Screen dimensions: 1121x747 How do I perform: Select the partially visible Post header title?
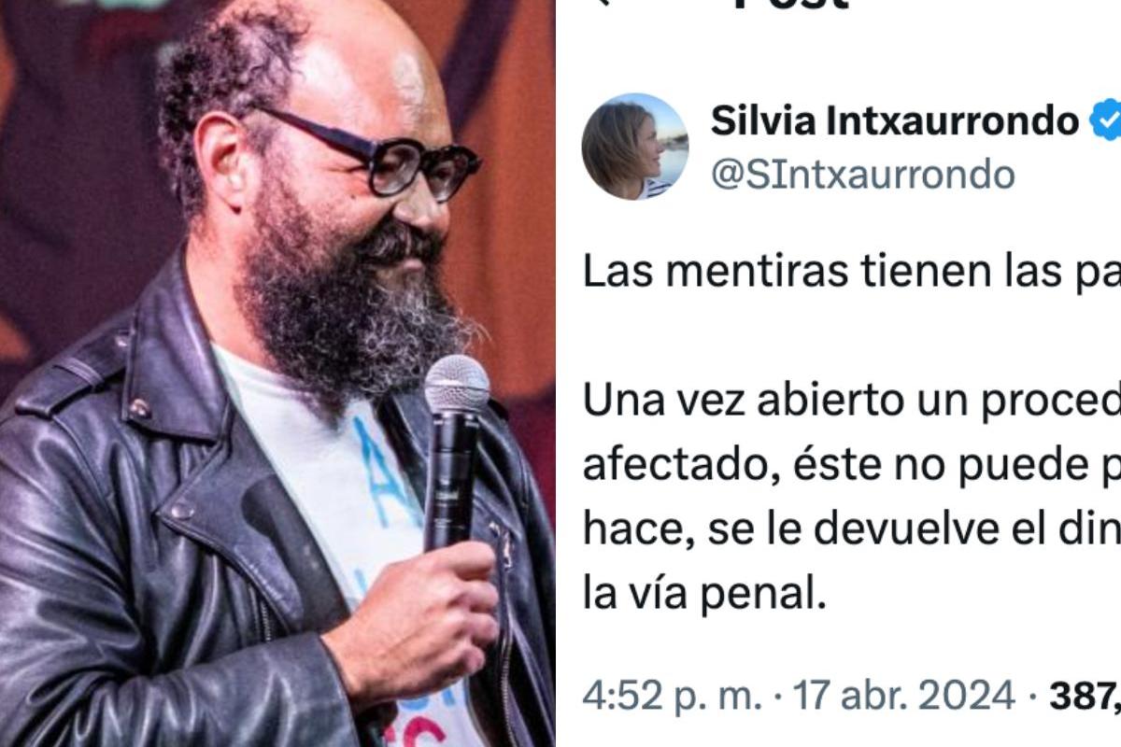[x=790, y=5]
